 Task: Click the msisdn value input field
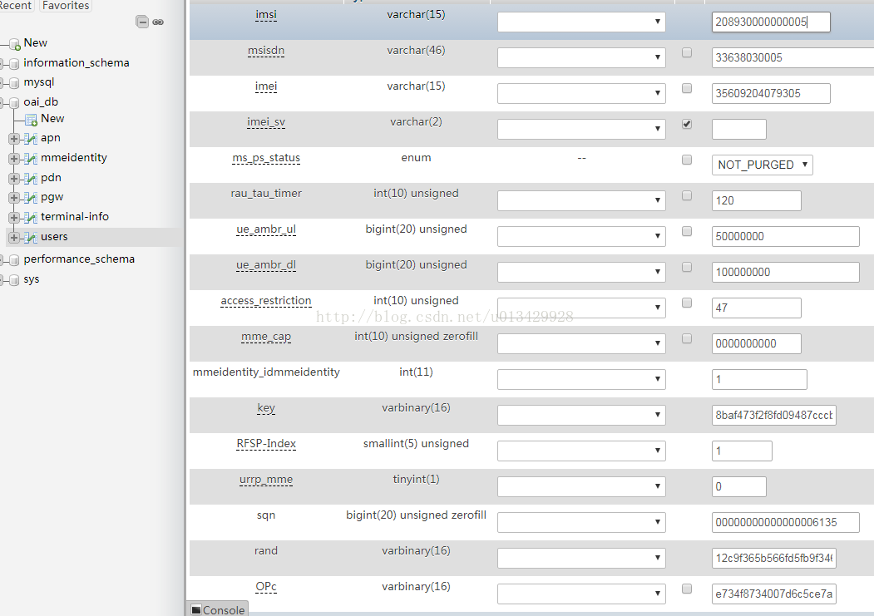[793, 57]
